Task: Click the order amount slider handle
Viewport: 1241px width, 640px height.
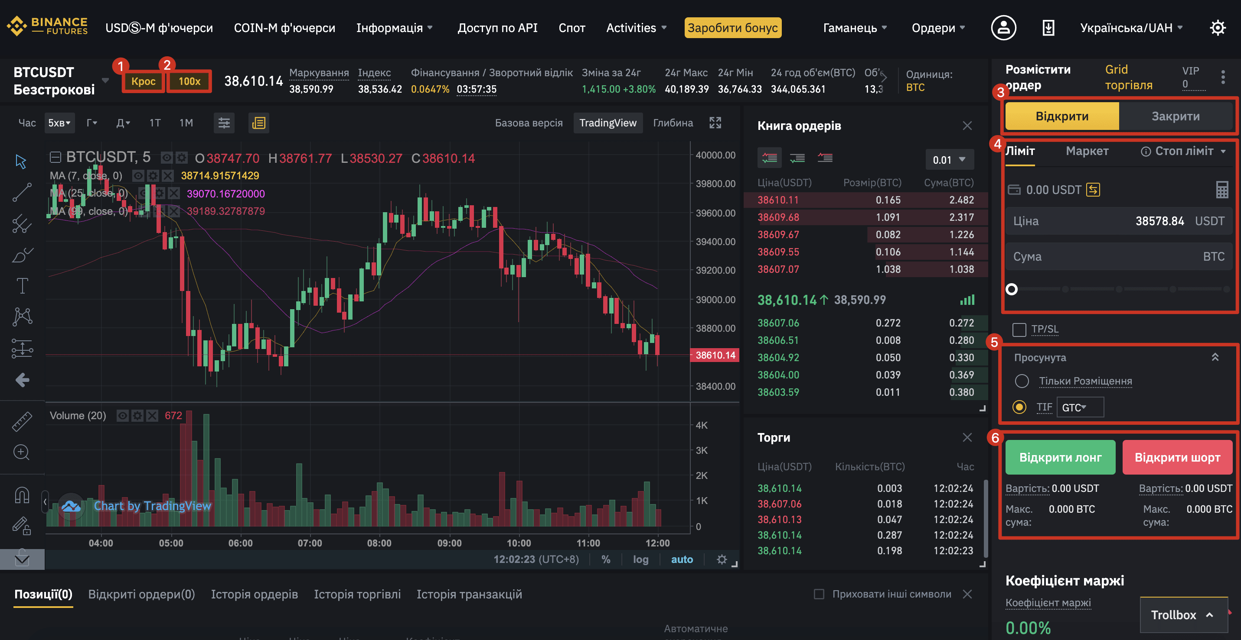Action: (x=1012, y=289)
